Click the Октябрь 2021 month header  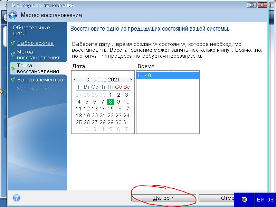click(103, 79)
